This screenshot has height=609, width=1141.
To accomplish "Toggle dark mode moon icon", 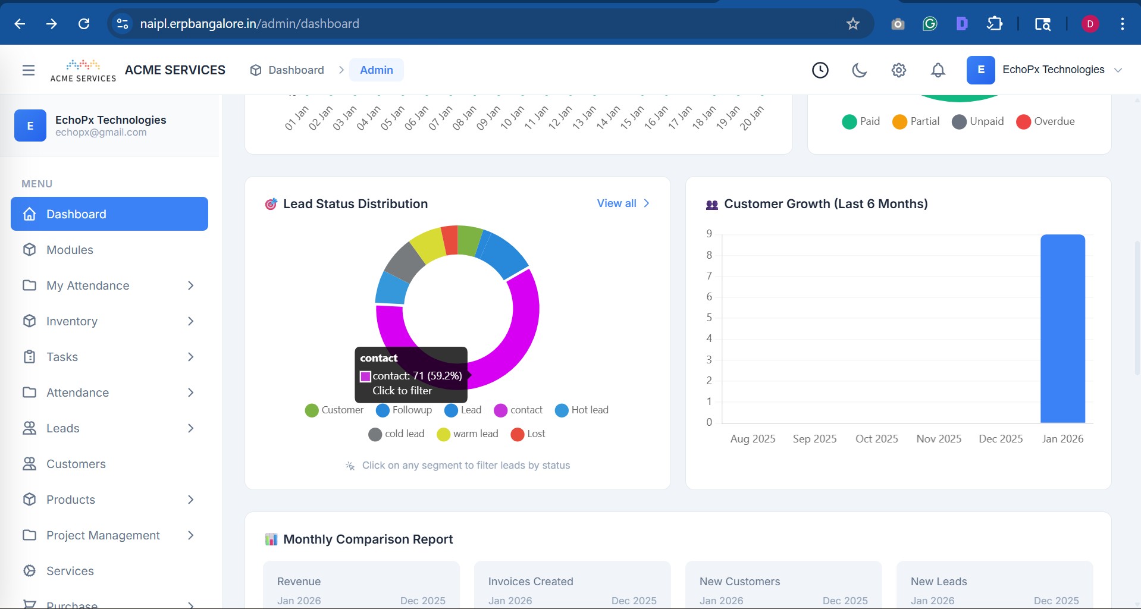I will tap(859, 70).
